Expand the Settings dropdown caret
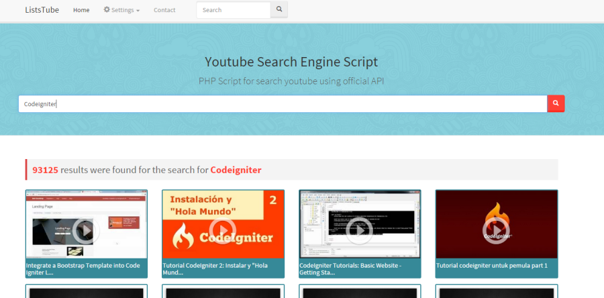This screenshot has width=604, height=298. click(x=138, y=11)
